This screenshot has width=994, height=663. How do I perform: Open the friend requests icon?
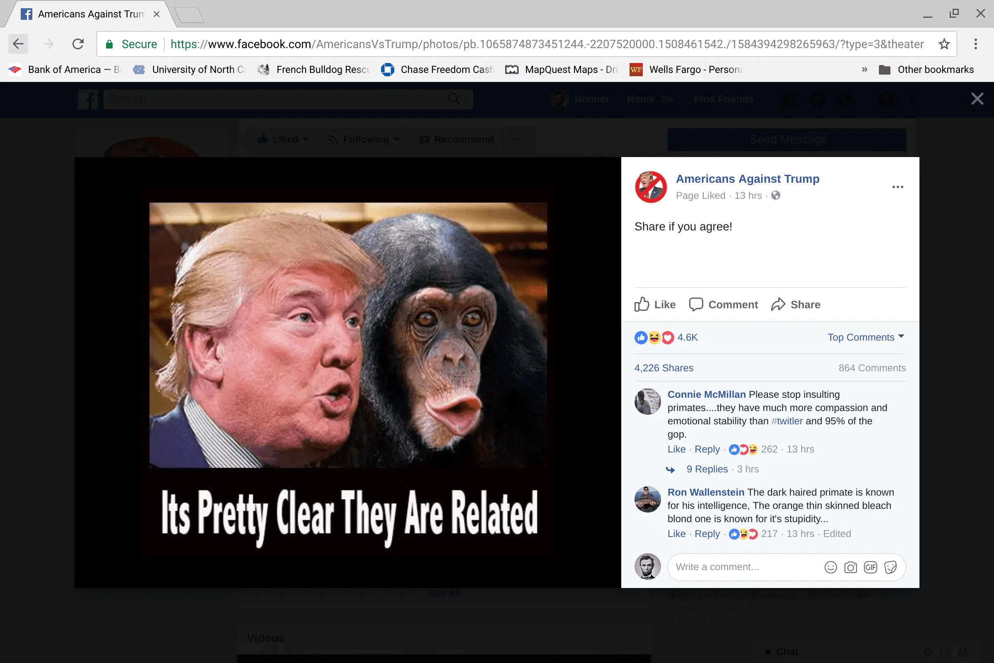(x=788, y=99)
